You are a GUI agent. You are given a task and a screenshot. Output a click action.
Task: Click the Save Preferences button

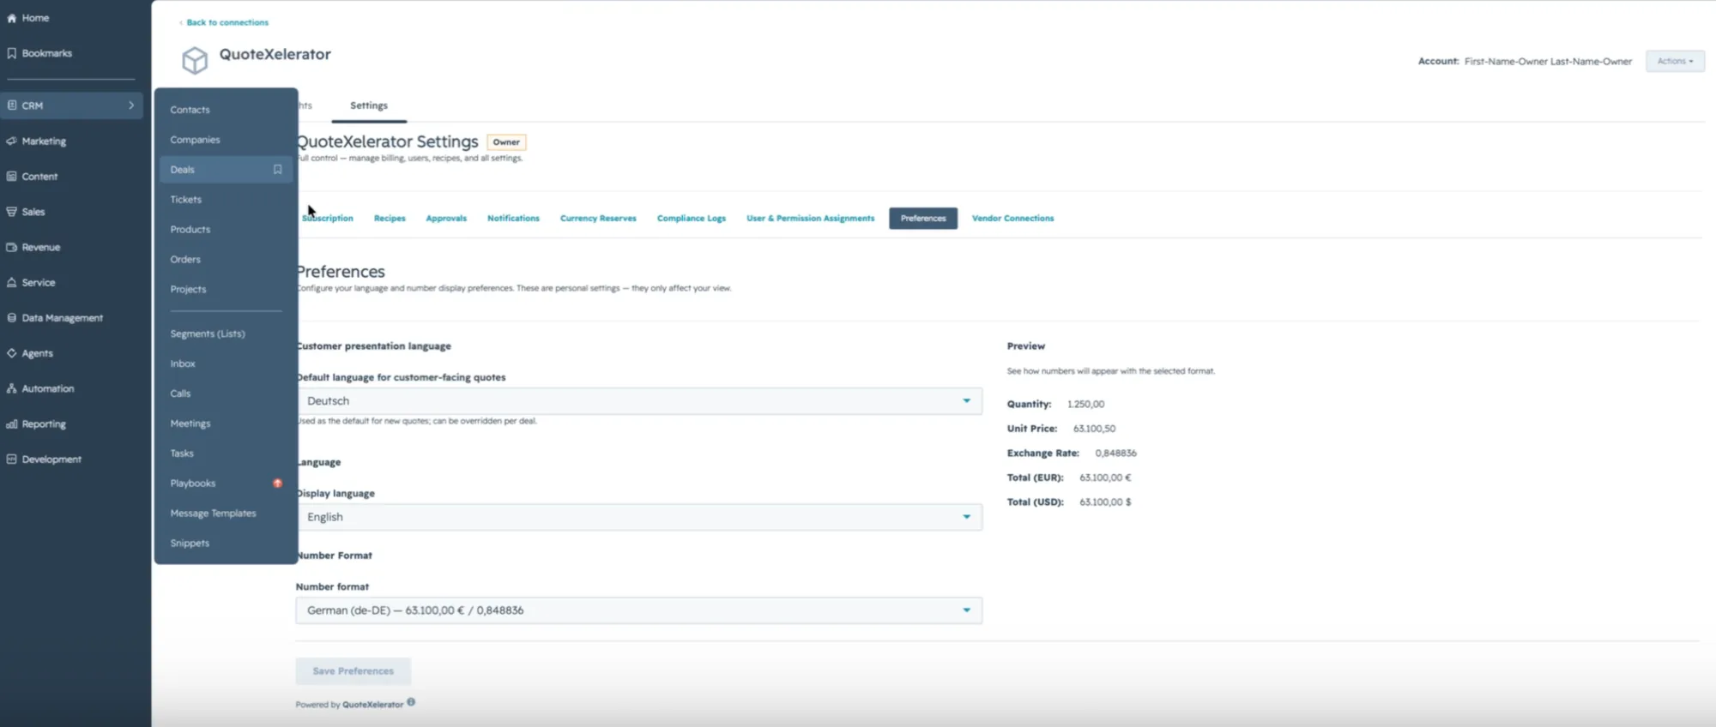(353, 671)
